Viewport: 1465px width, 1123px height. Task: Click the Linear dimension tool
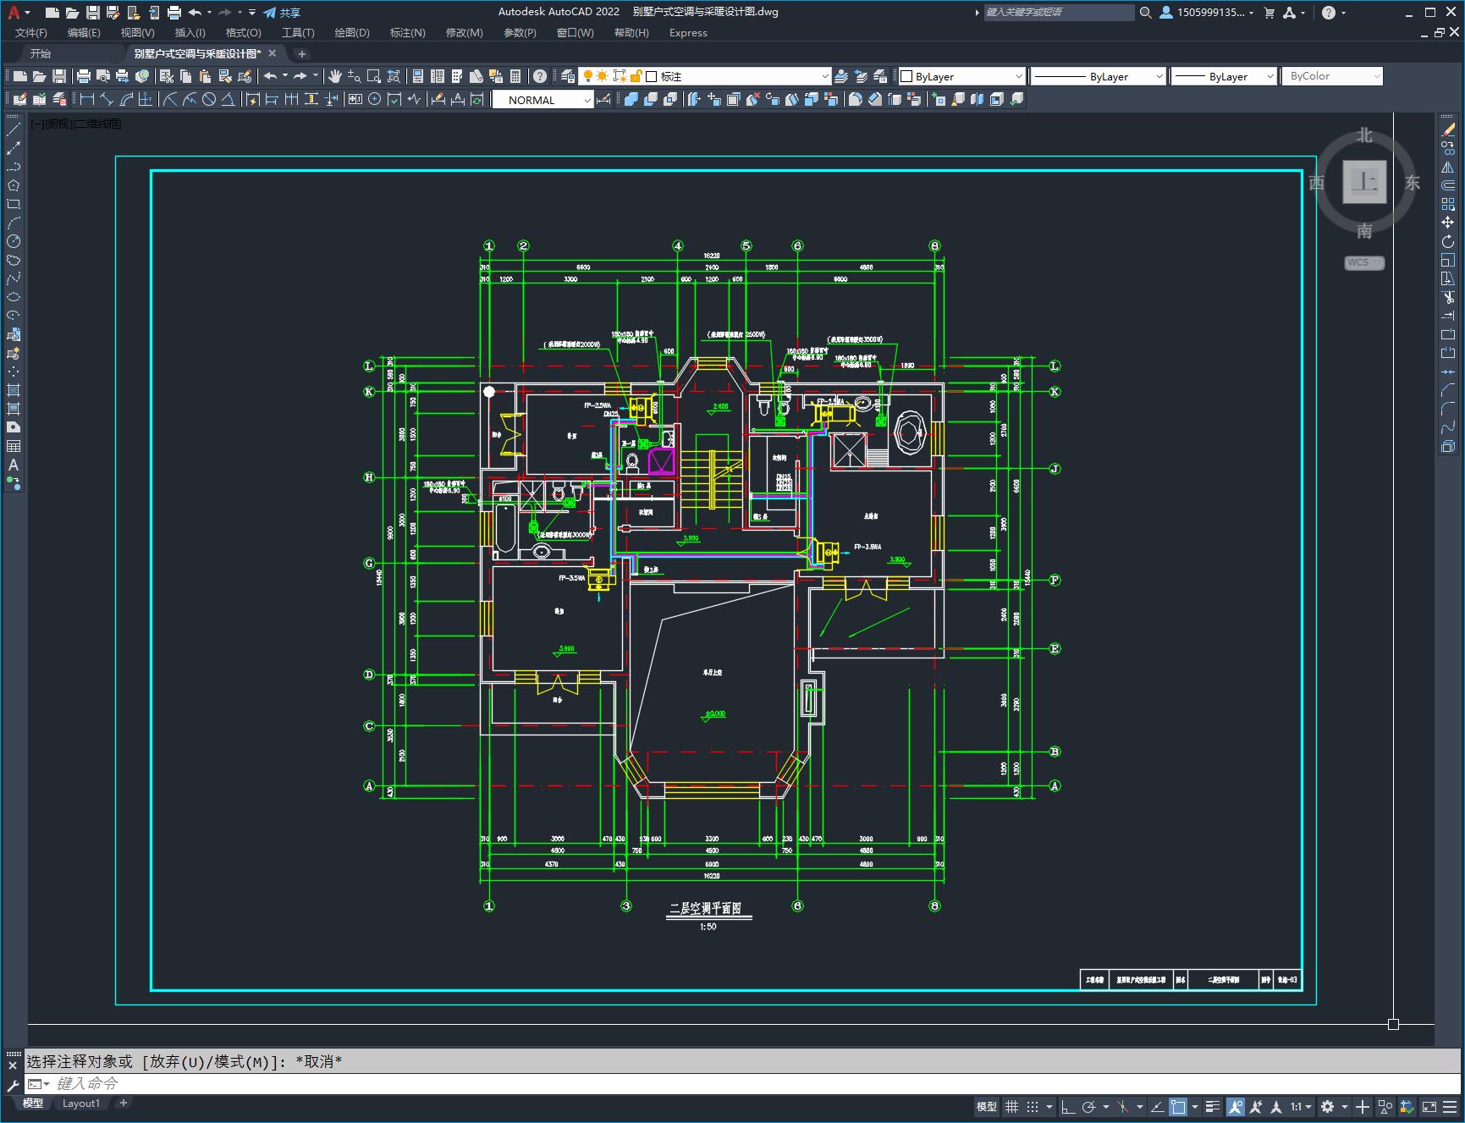point(86,100)
